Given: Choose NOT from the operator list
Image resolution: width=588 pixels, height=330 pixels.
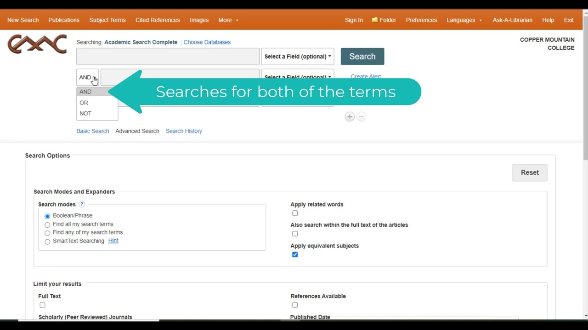Looking at the screenshot, I should pos(97,114).
